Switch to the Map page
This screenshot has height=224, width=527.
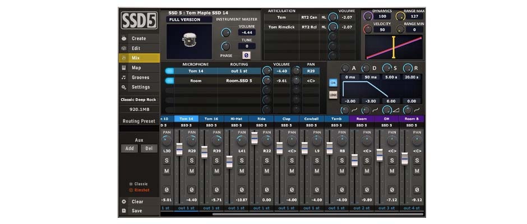(x=136, y=68)
